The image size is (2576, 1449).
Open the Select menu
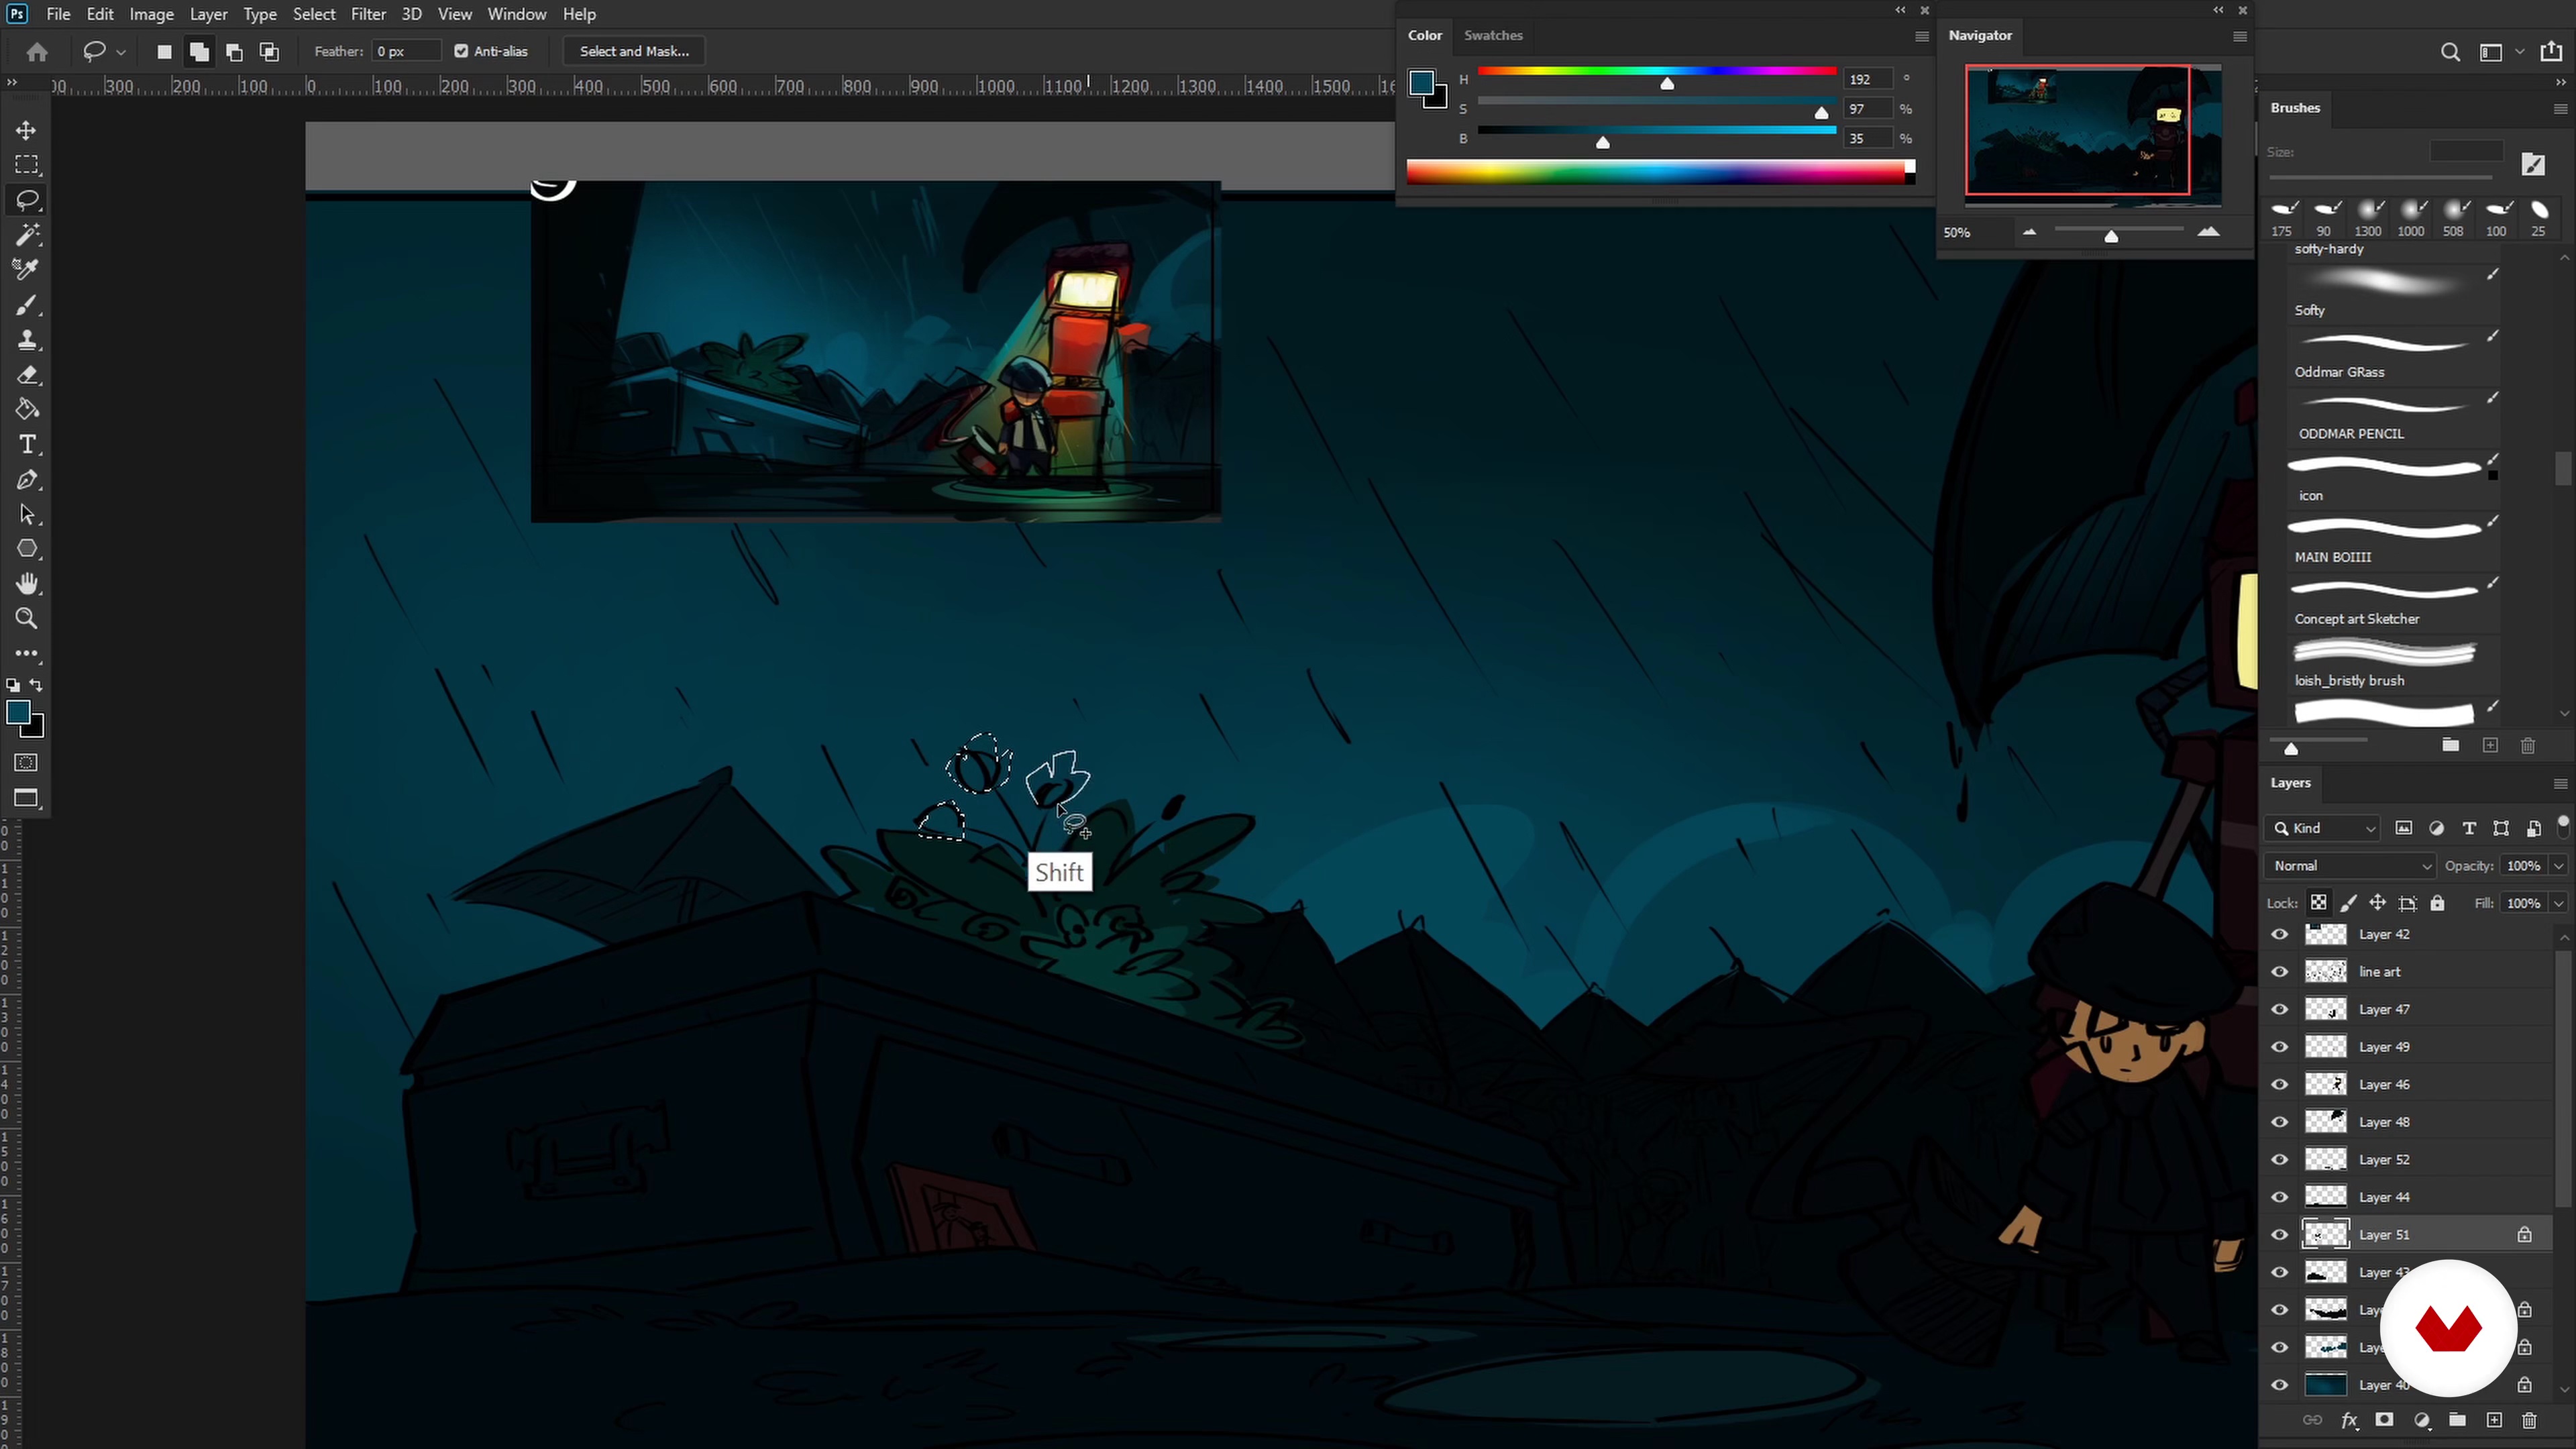314,14
